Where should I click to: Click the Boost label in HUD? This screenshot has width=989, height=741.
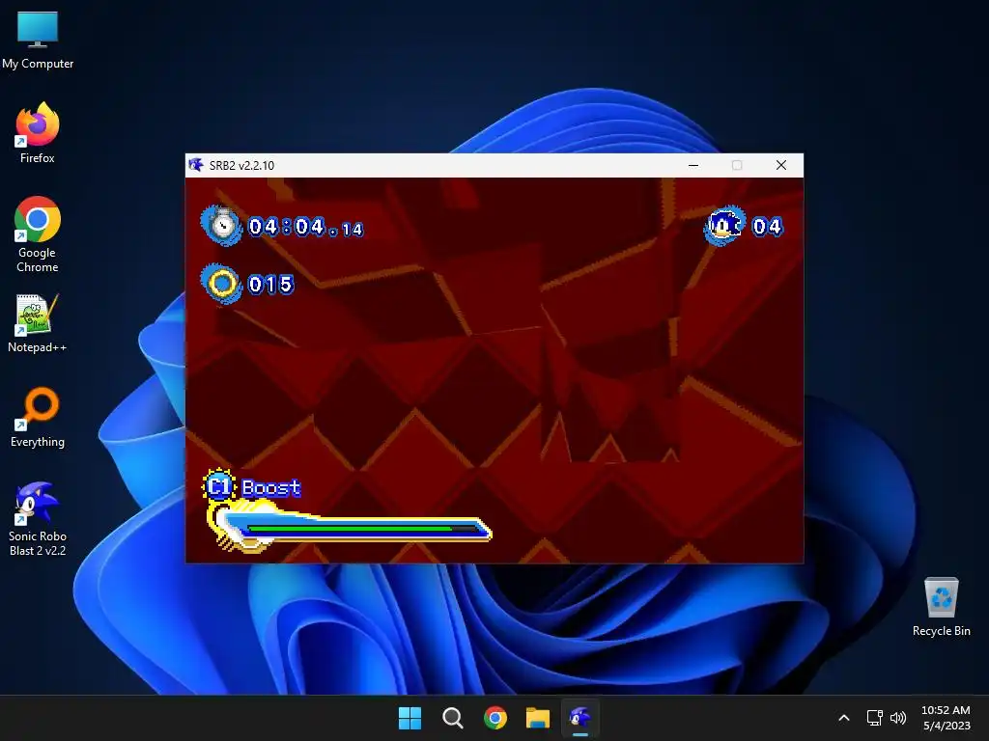point(271,487)
